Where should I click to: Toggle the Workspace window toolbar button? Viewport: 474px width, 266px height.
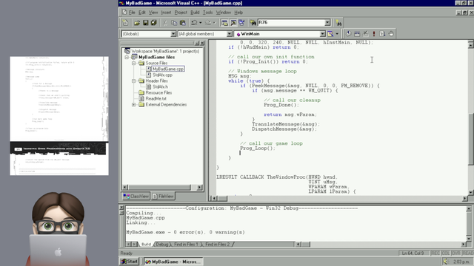coord(224,23)
